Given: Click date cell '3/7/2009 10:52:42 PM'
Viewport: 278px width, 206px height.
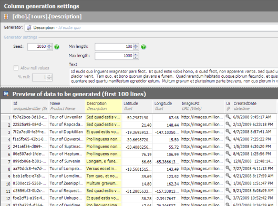Looking at the screenshot, I should click(254, 198).
